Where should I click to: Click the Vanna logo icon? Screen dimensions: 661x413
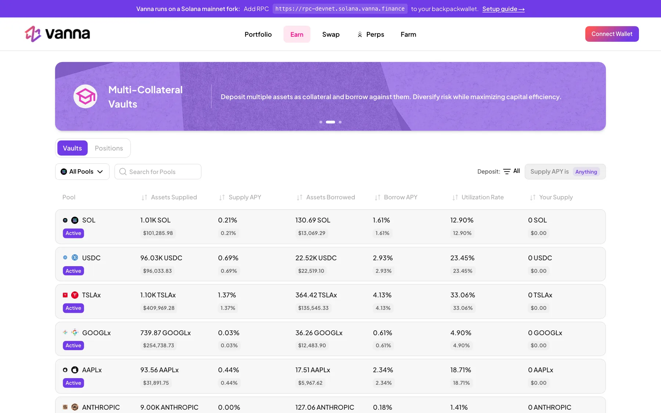point(33,34)
